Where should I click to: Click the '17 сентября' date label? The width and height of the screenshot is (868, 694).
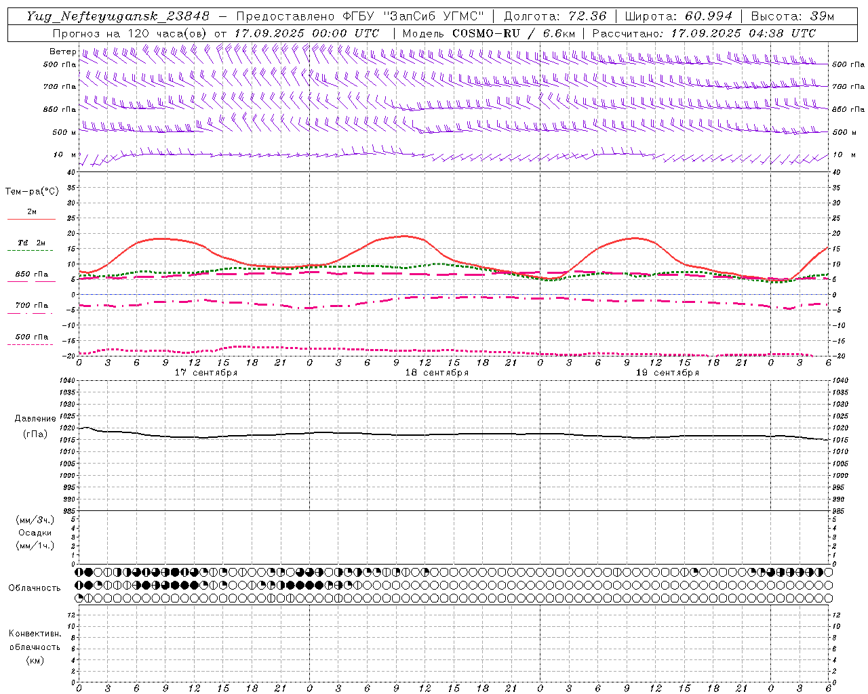click(x=206, y=373)
